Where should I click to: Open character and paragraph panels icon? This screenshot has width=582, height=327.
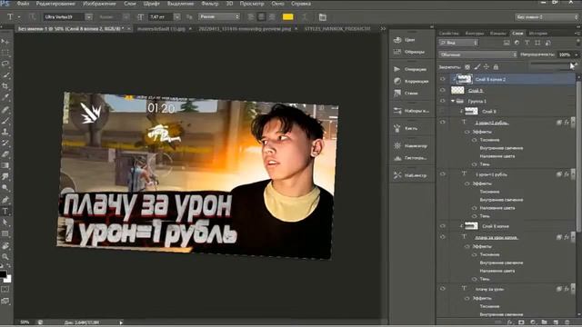pyautogui.click(x=323, y=17)
